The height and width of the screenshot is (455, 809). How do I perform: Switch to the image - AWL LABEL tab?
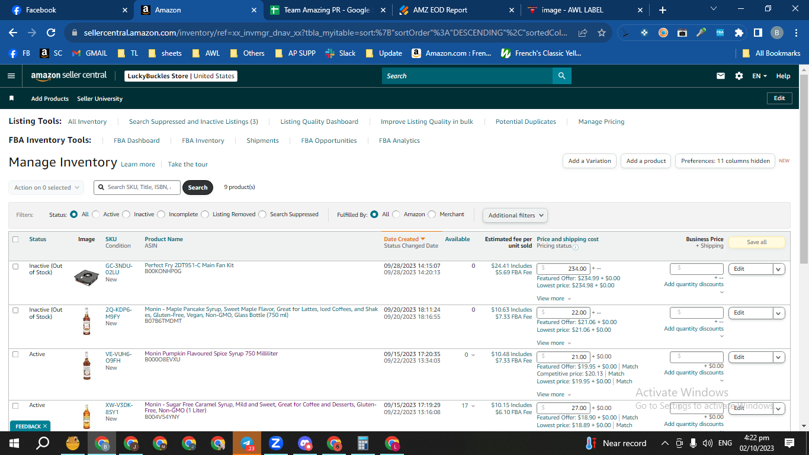(x=585, y=10)
